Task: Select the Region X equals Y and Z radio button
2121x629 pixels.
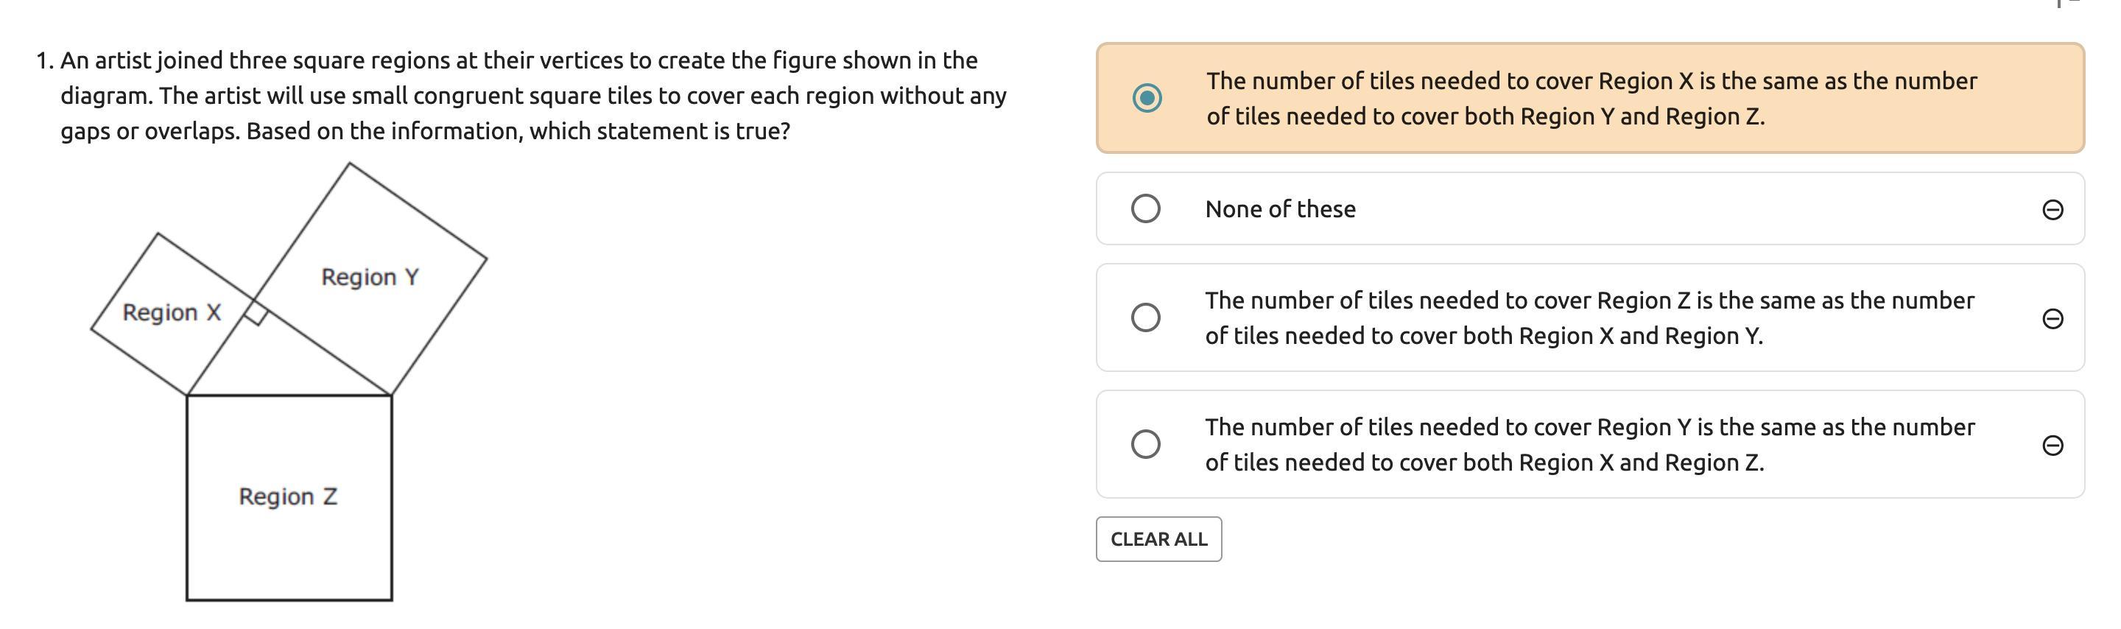Action: point(1146,98)
